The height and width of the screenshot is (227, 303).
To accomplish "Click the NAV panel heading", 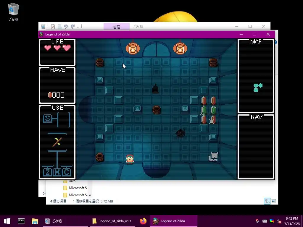I will [256, 117].
